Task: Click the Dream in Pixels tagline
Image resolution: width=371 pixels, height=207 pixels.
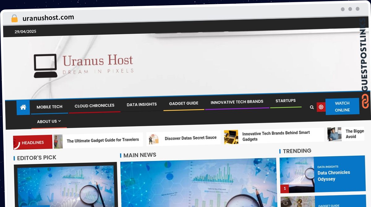Action: coord(98,71)
